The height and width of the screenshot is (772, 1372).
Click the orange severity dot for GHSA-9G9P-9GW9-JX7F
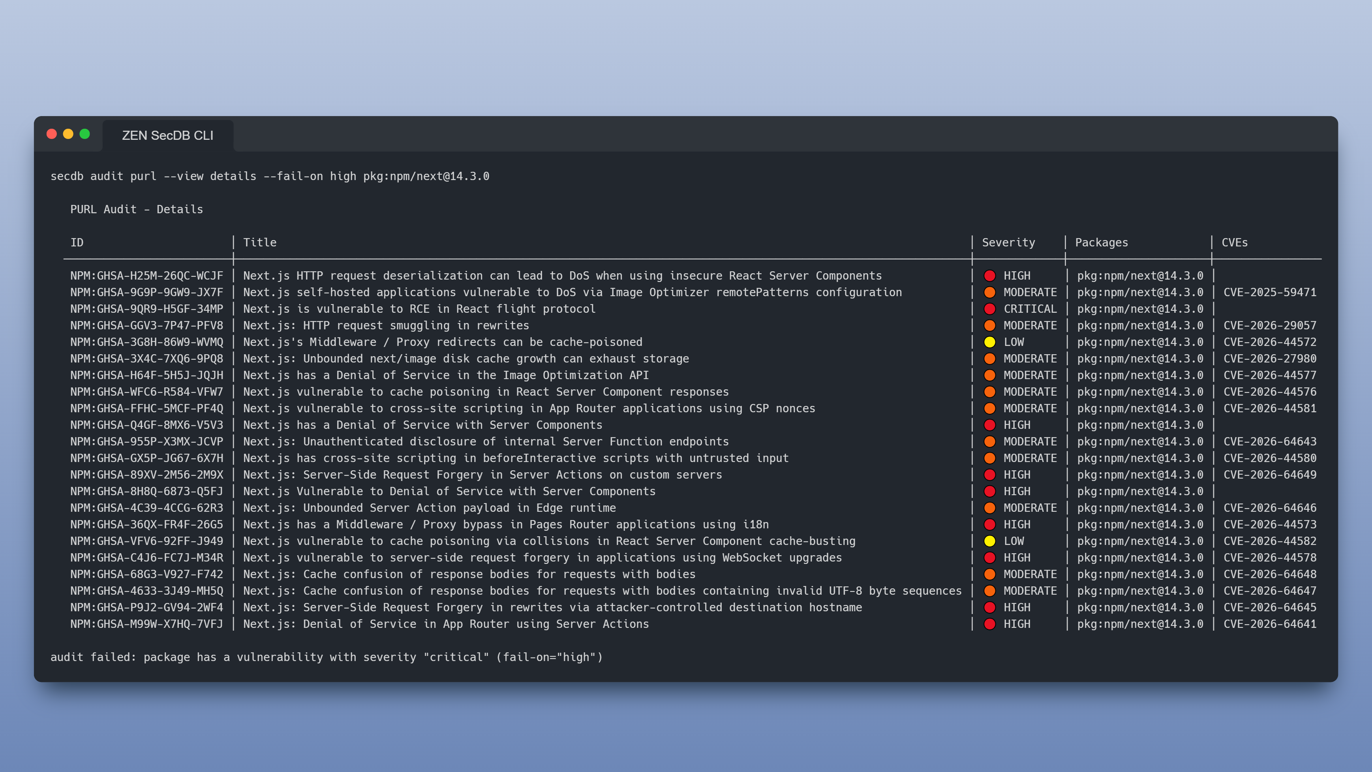pos(989,292)
